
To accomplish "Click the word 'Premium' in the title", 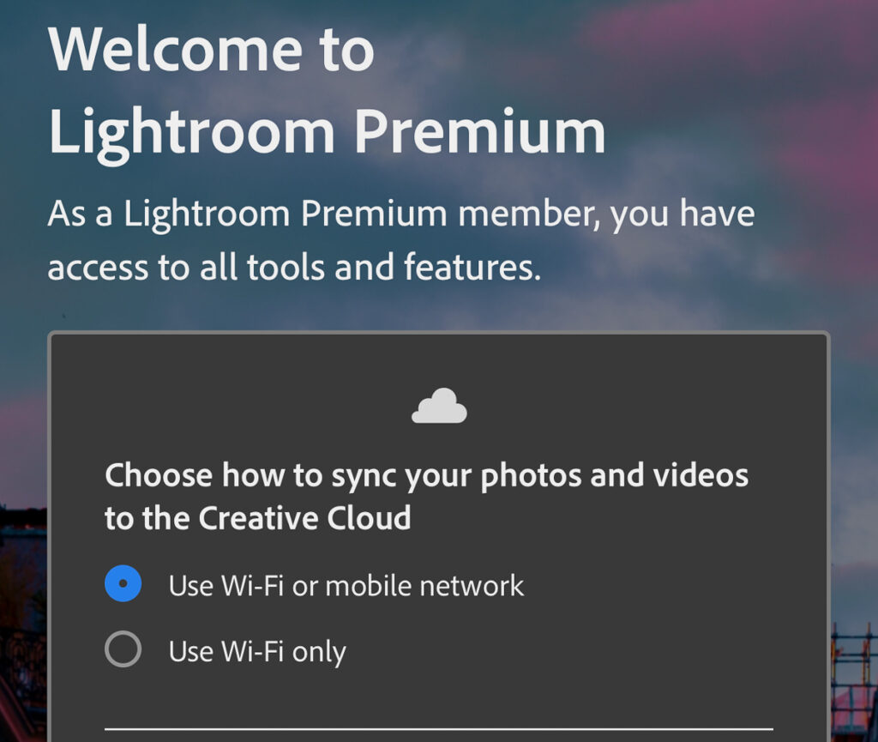I will (x=480, y=133).
